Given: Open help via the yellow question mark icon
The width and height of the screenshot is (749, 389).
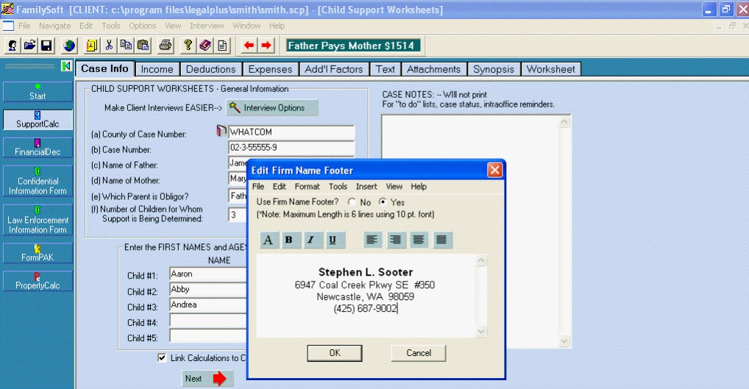Looking at the screenshot, I should coord(188,46).
